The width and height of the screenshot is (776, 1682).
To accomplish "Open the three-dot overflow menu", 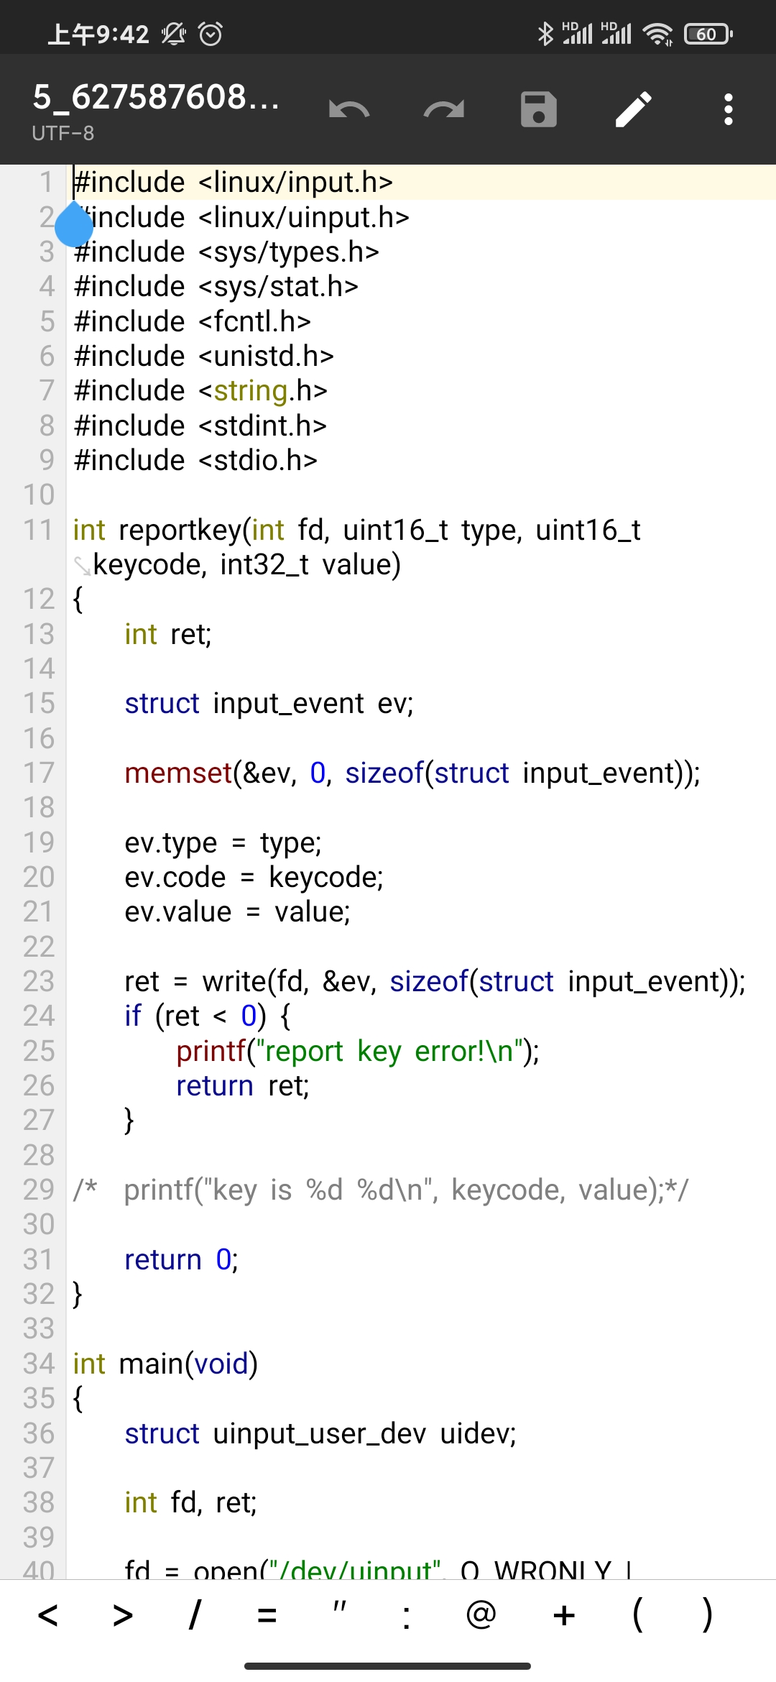I will point(729,110).
